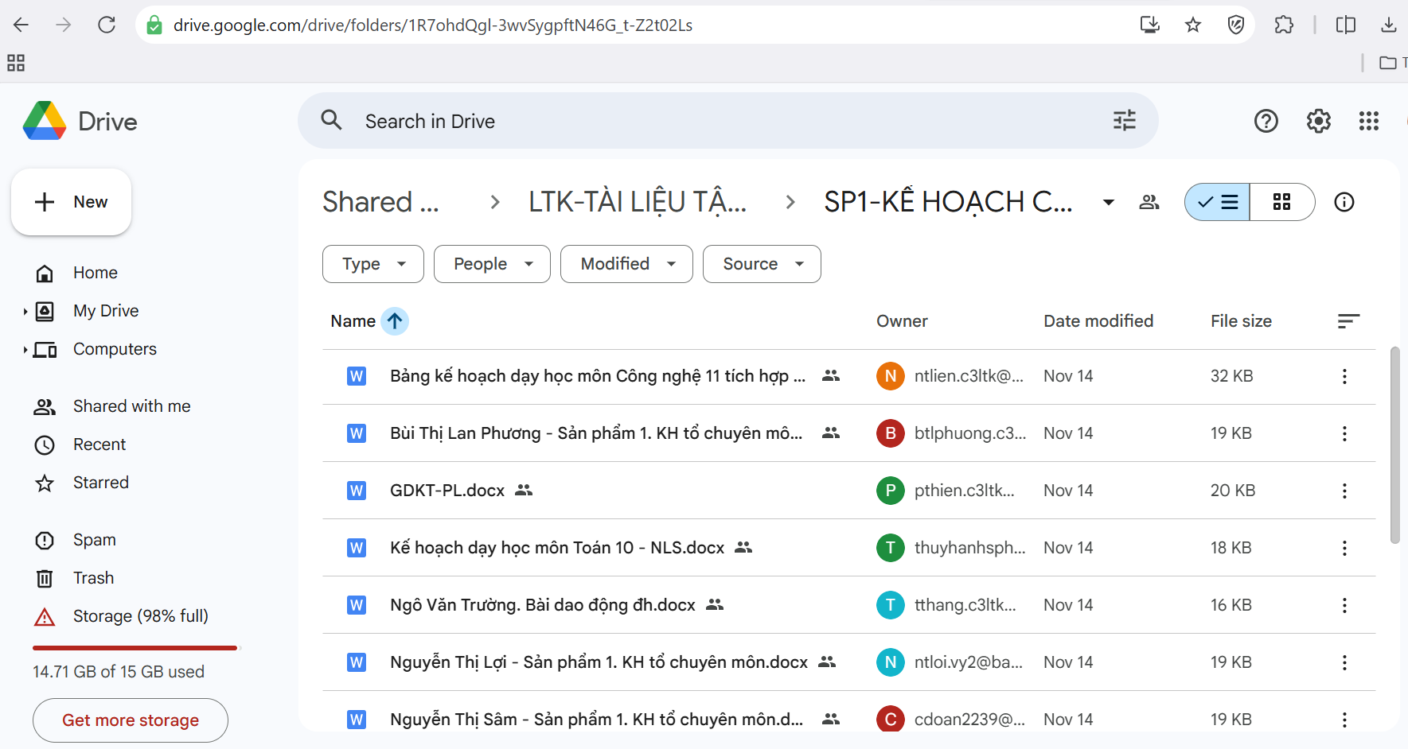Open Drive settings gear
The image size is (1408, 749).
coord(1318,122)
